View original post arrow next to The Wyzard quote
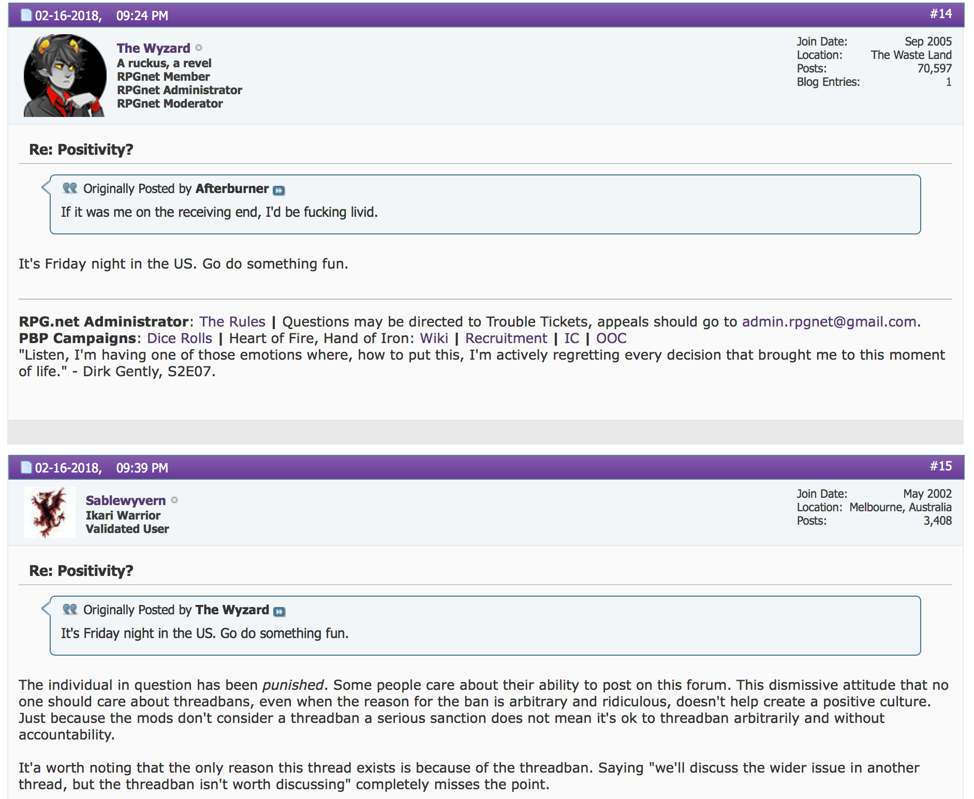 [279, 612]
